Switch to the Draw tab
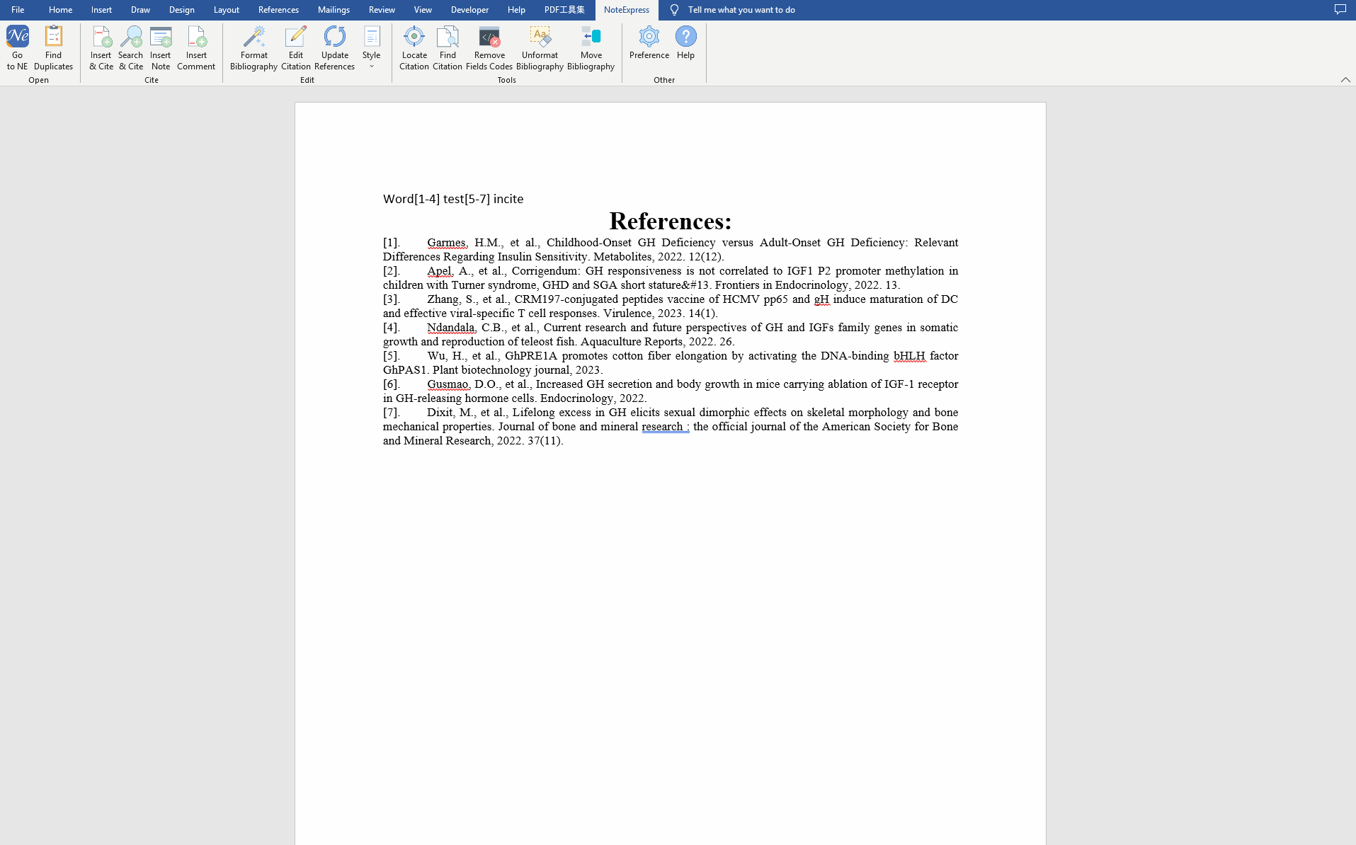1356x845 pixels. click(x=140, y=10)
